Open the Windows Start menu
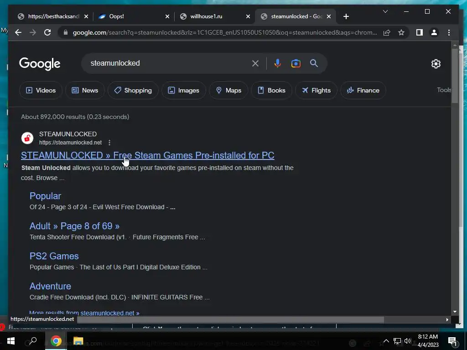The image size is (467, 350). (x=11, y=341)
